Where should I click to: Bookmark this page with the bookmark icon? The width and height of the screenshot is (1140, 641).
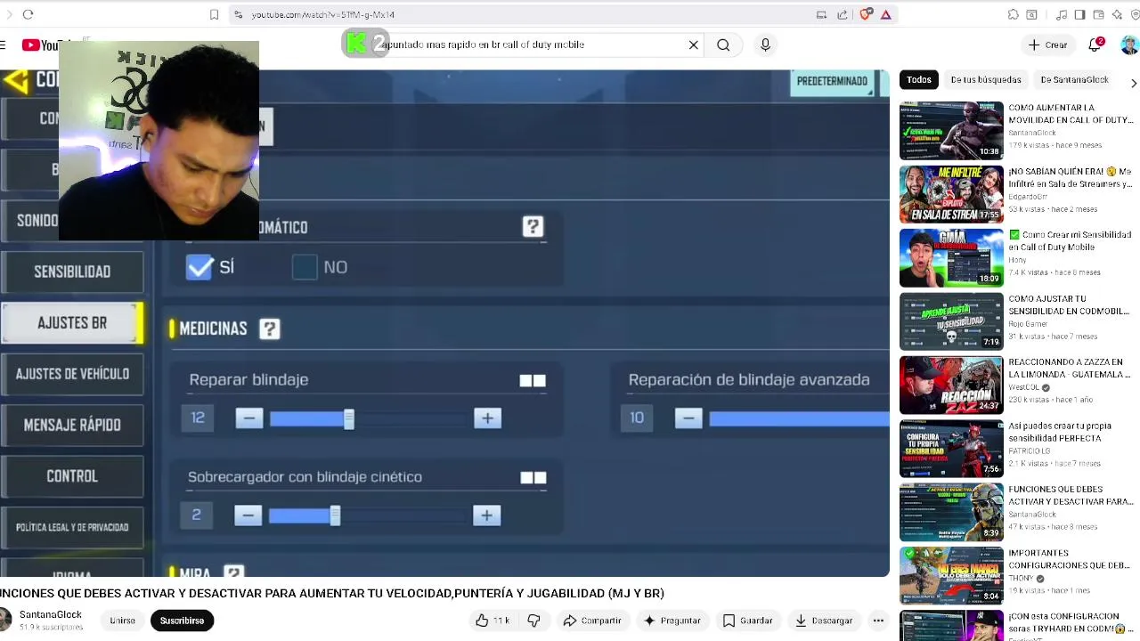214,14
